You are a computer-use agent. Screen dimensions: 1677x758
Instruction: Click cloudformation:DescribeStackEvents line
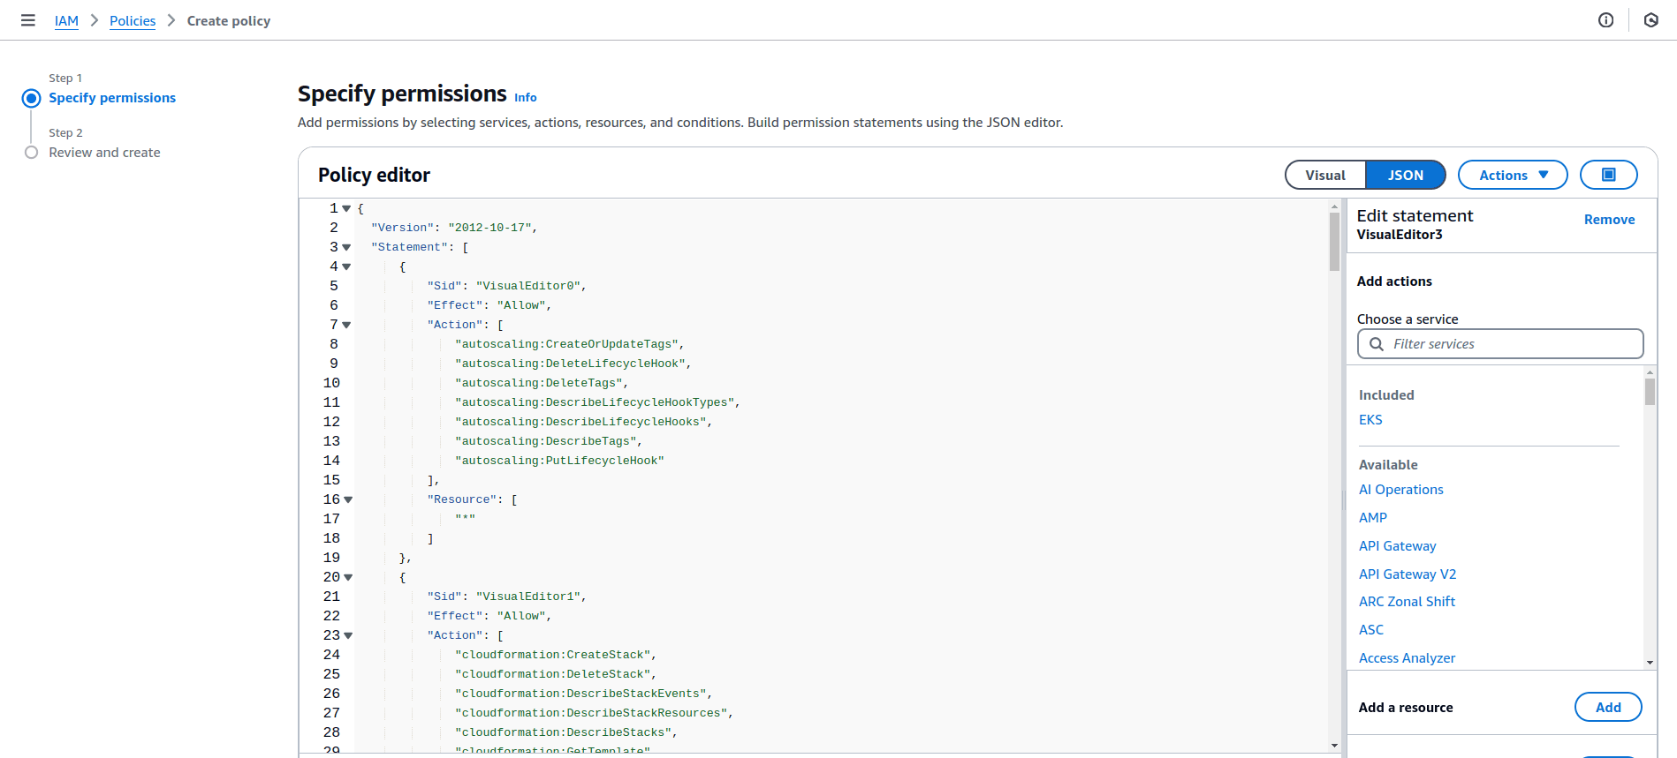pyautogui.click(x=583, y=694)
